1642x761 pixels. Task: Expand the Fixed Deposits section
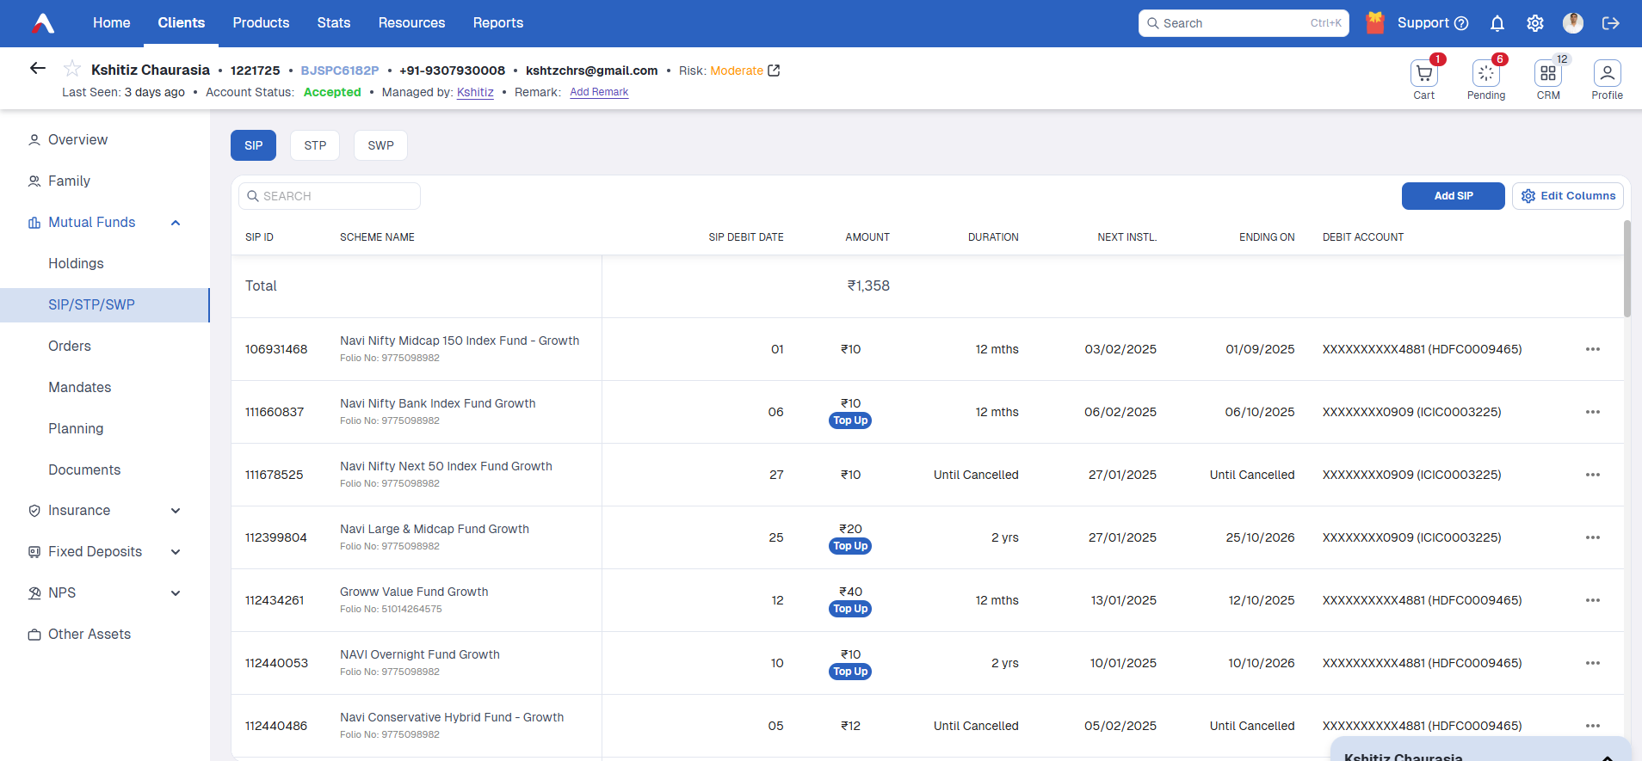pyautogui.click(x=176, y=552)
